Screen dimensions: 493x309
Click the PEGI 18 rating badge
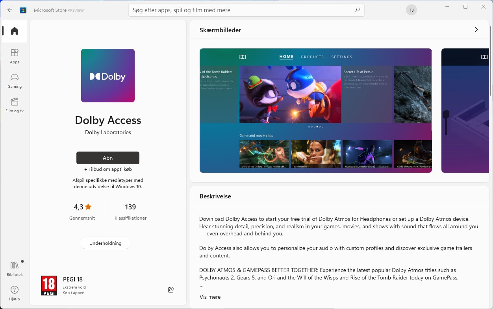[x=49, y=286]
